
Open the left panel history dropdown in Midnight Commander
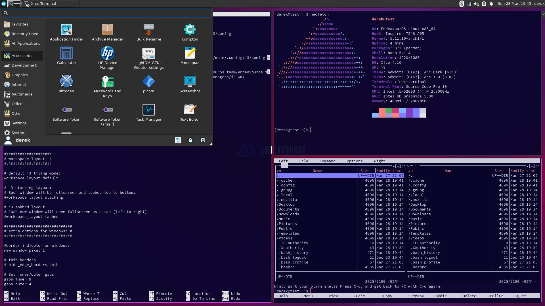(398, 166)
